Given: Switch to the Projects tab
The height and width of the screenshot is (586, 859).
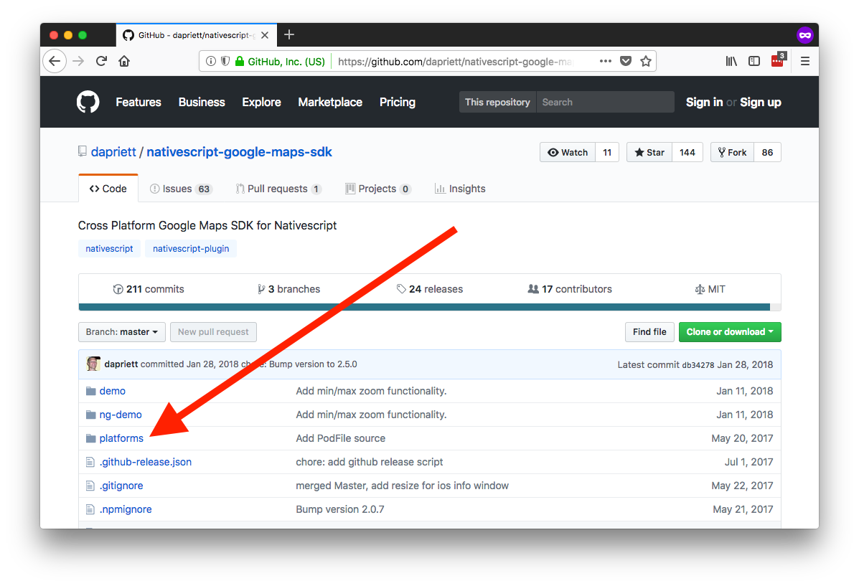Looking at the screenshot, I should [377, 189].
